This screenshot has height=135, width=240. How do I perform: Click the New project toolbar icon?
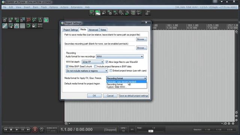5,20
